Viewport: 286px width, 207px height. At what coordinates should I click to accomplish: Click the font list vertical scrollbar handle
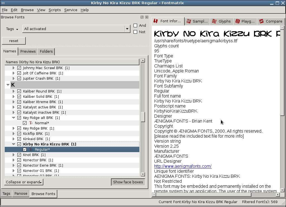coord(143,117)
